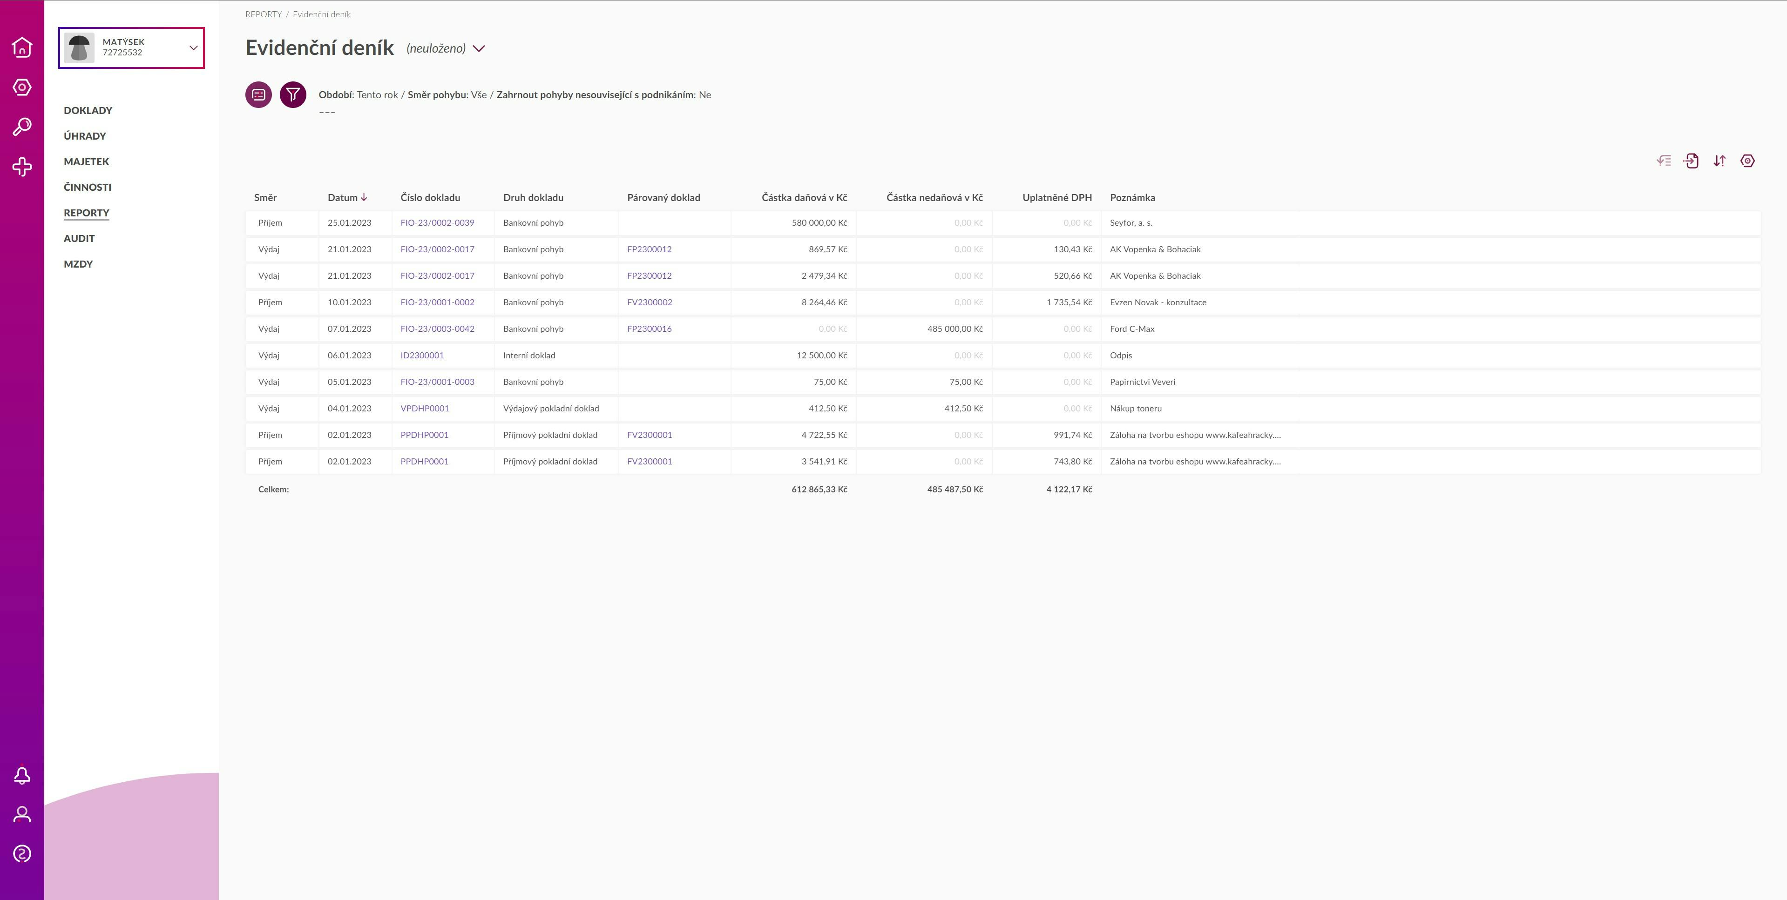The image size is (1787, 900).
Task: Open internal document ID2300001
Action: 422,355
